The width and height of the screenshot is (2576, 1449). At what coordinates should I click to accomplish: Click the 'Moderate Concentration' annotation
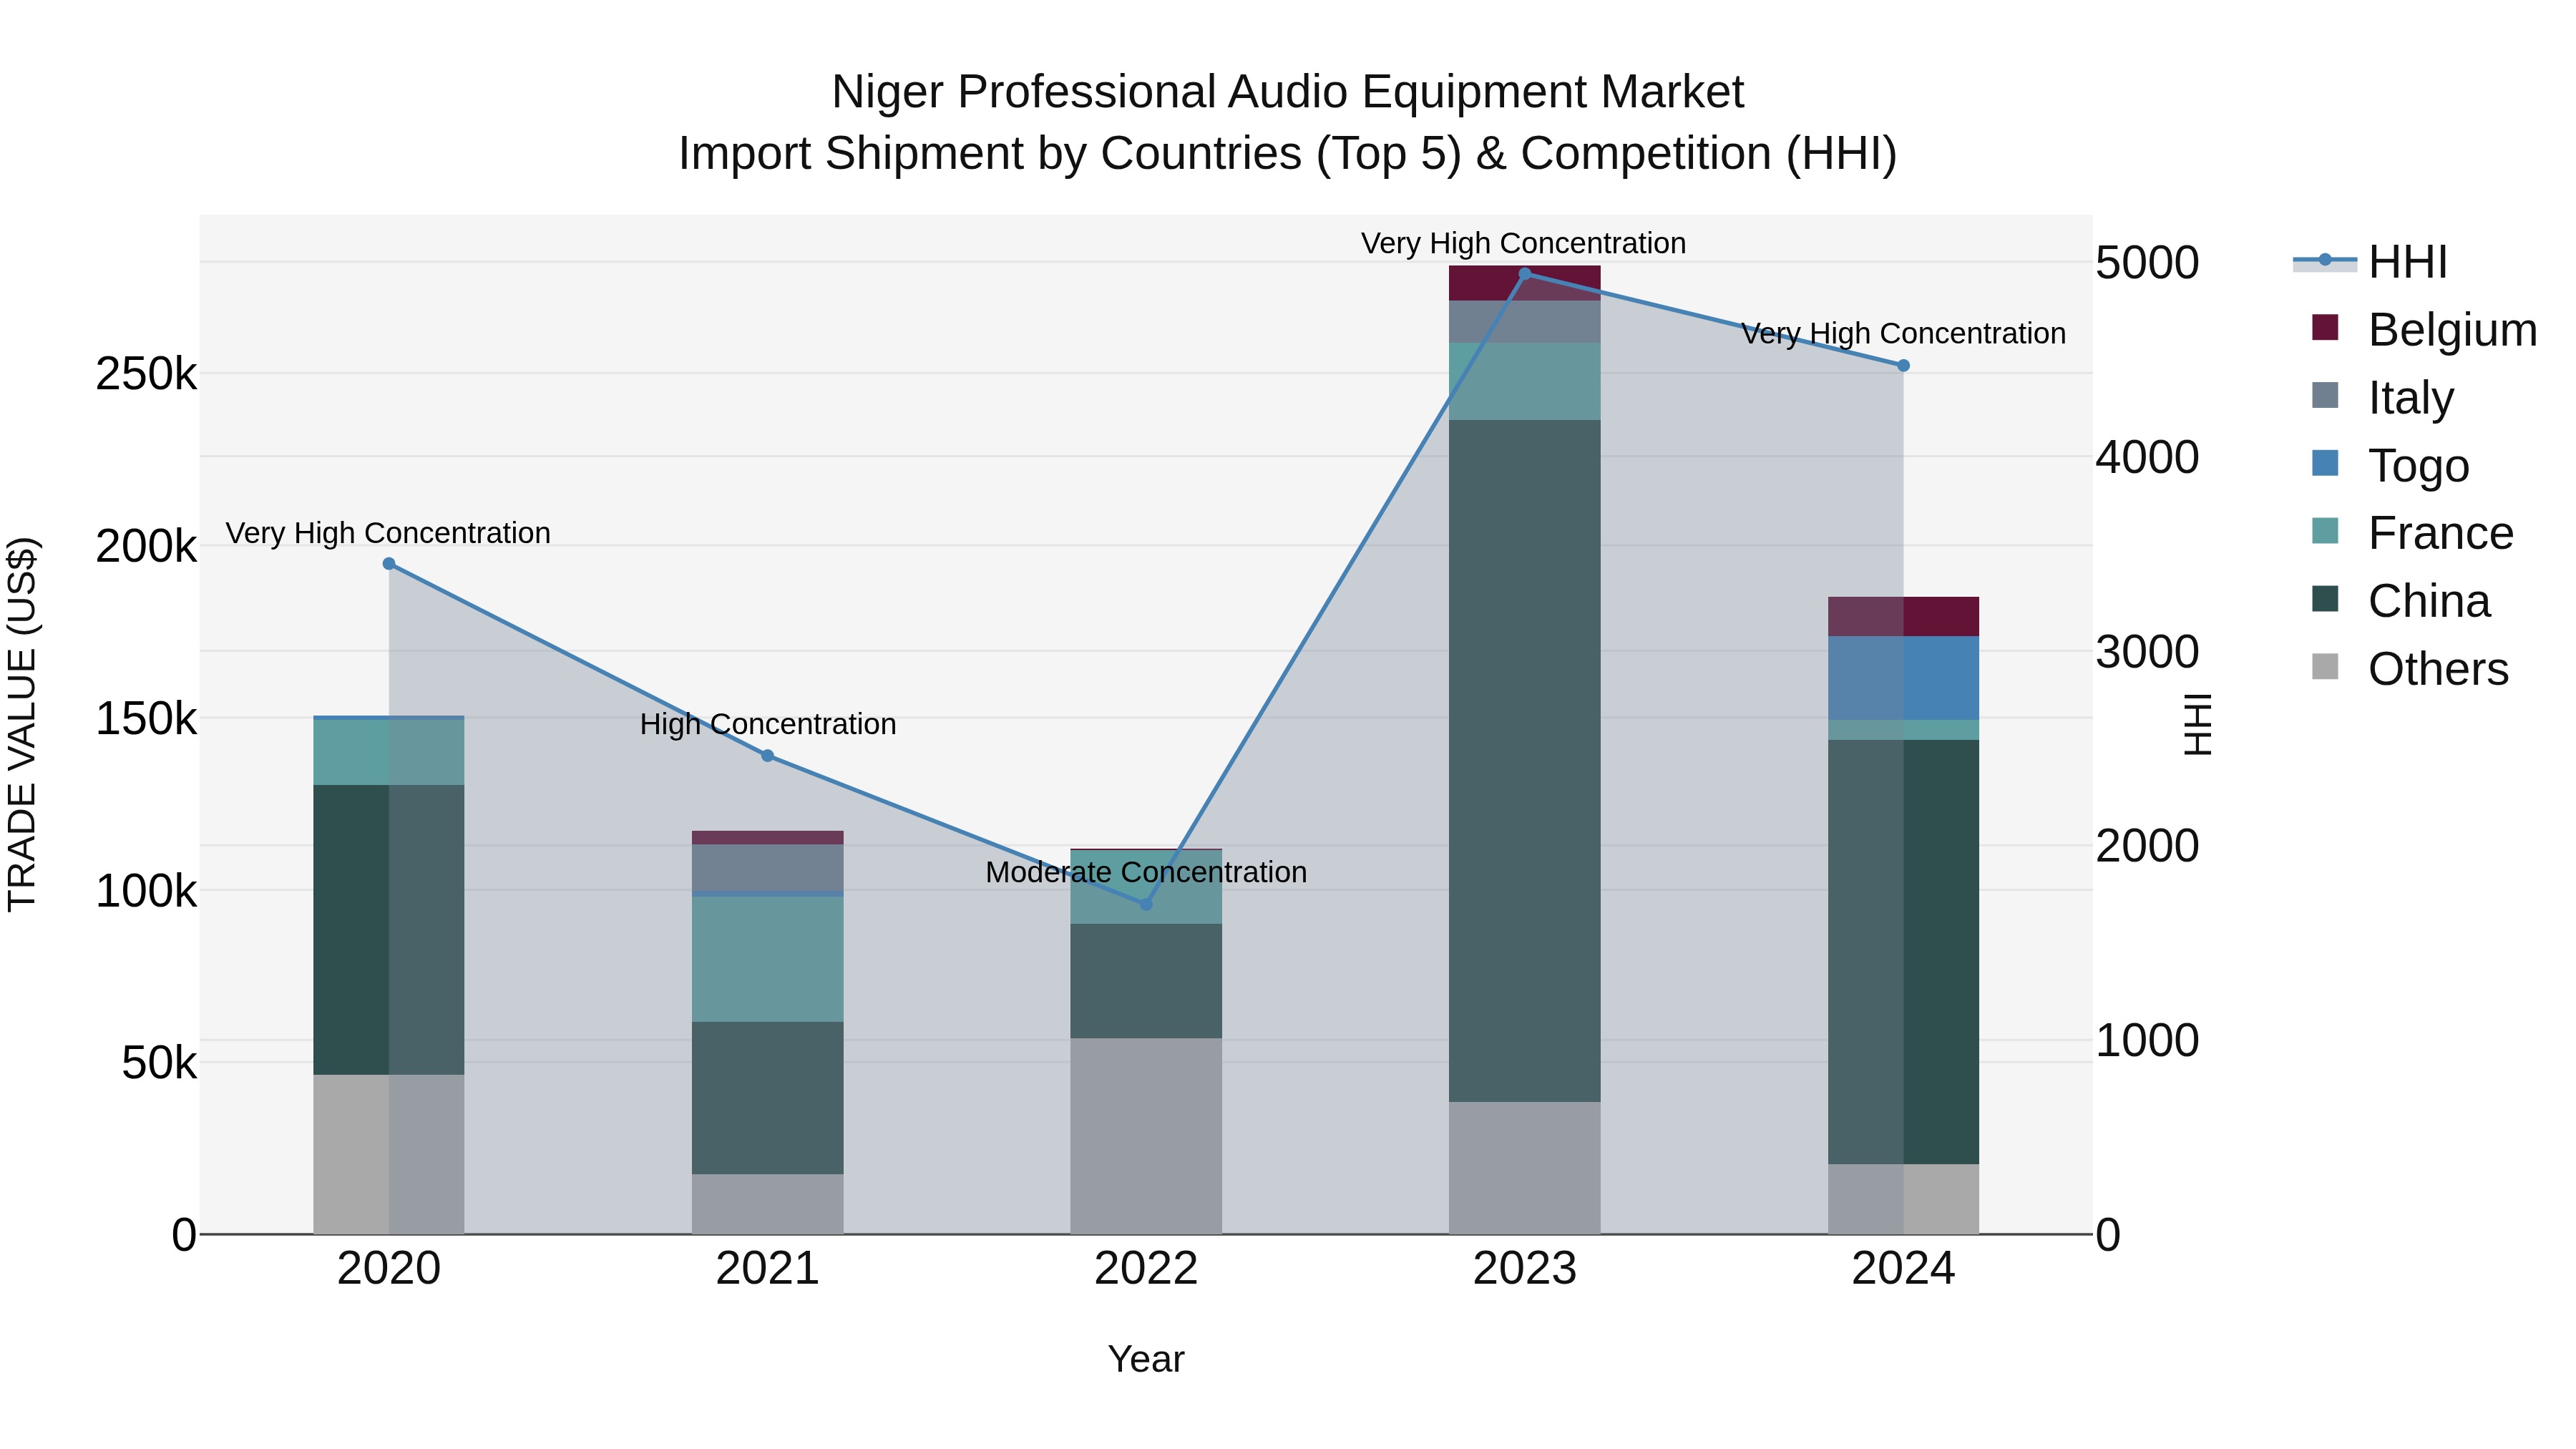1146,872
